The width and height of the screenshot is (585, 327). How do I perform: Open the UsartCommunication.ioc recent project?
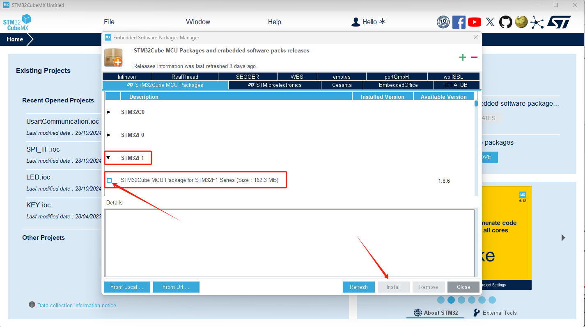pos(63,121)
